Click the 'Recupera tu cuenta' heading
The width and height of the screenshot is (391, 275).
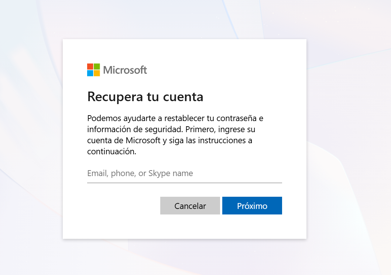click(x=145, y=97)
